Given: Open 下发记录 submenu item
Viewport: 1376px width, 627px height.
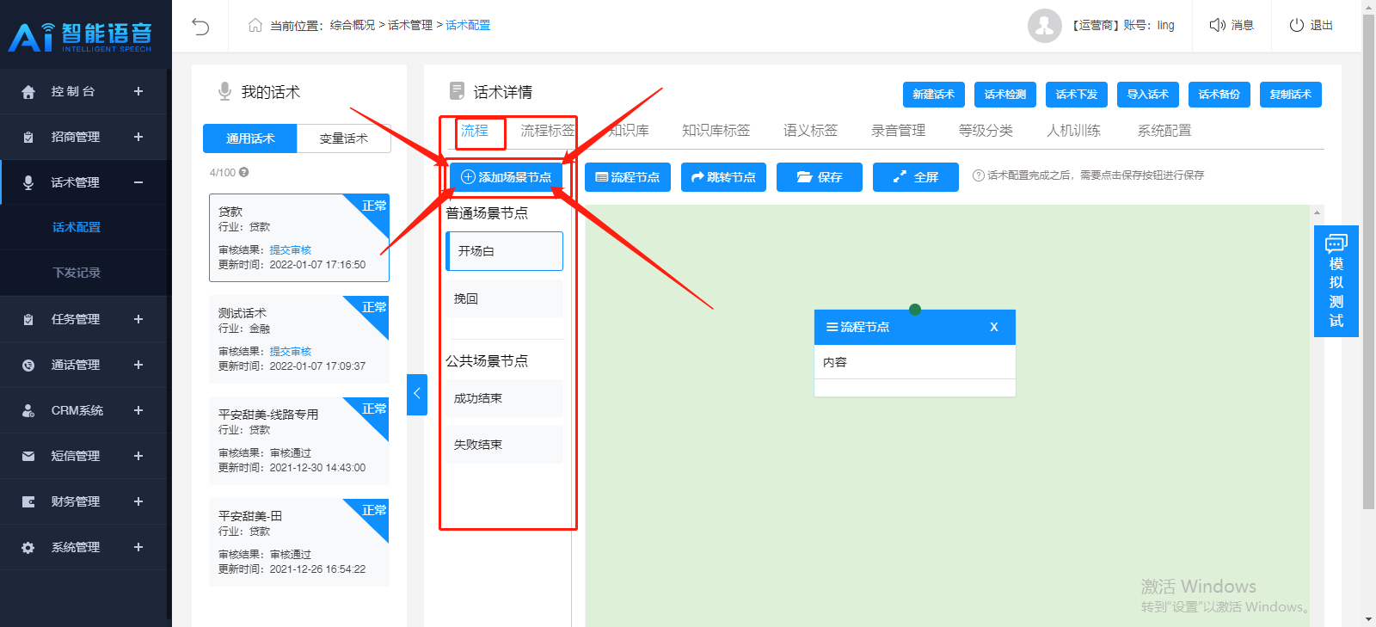Looking at the screenshot, I should click(x=77, y=273).
